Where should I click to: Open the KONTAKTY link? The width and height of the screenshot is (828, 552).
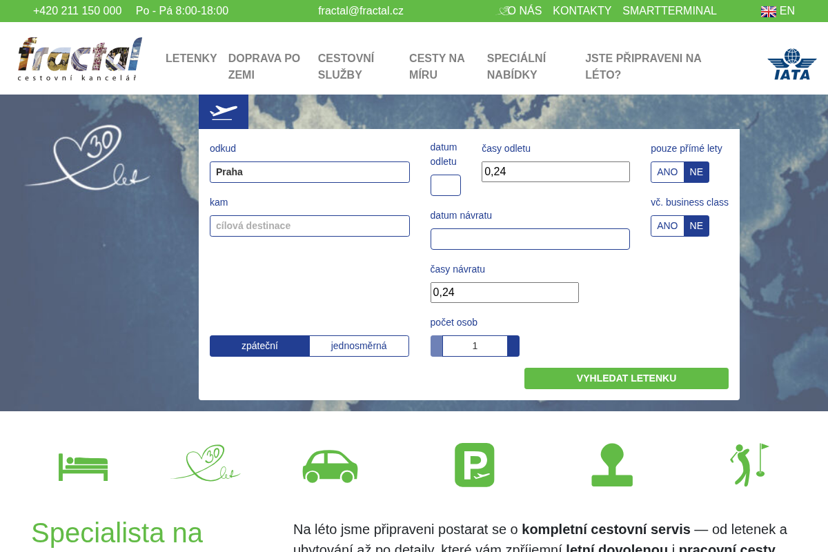[582, 11]
